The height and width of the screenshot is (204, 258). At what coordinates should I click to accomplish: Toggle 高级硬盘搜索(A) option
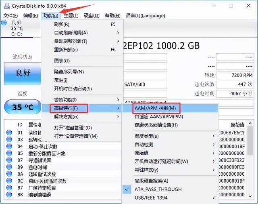(170, 181)
